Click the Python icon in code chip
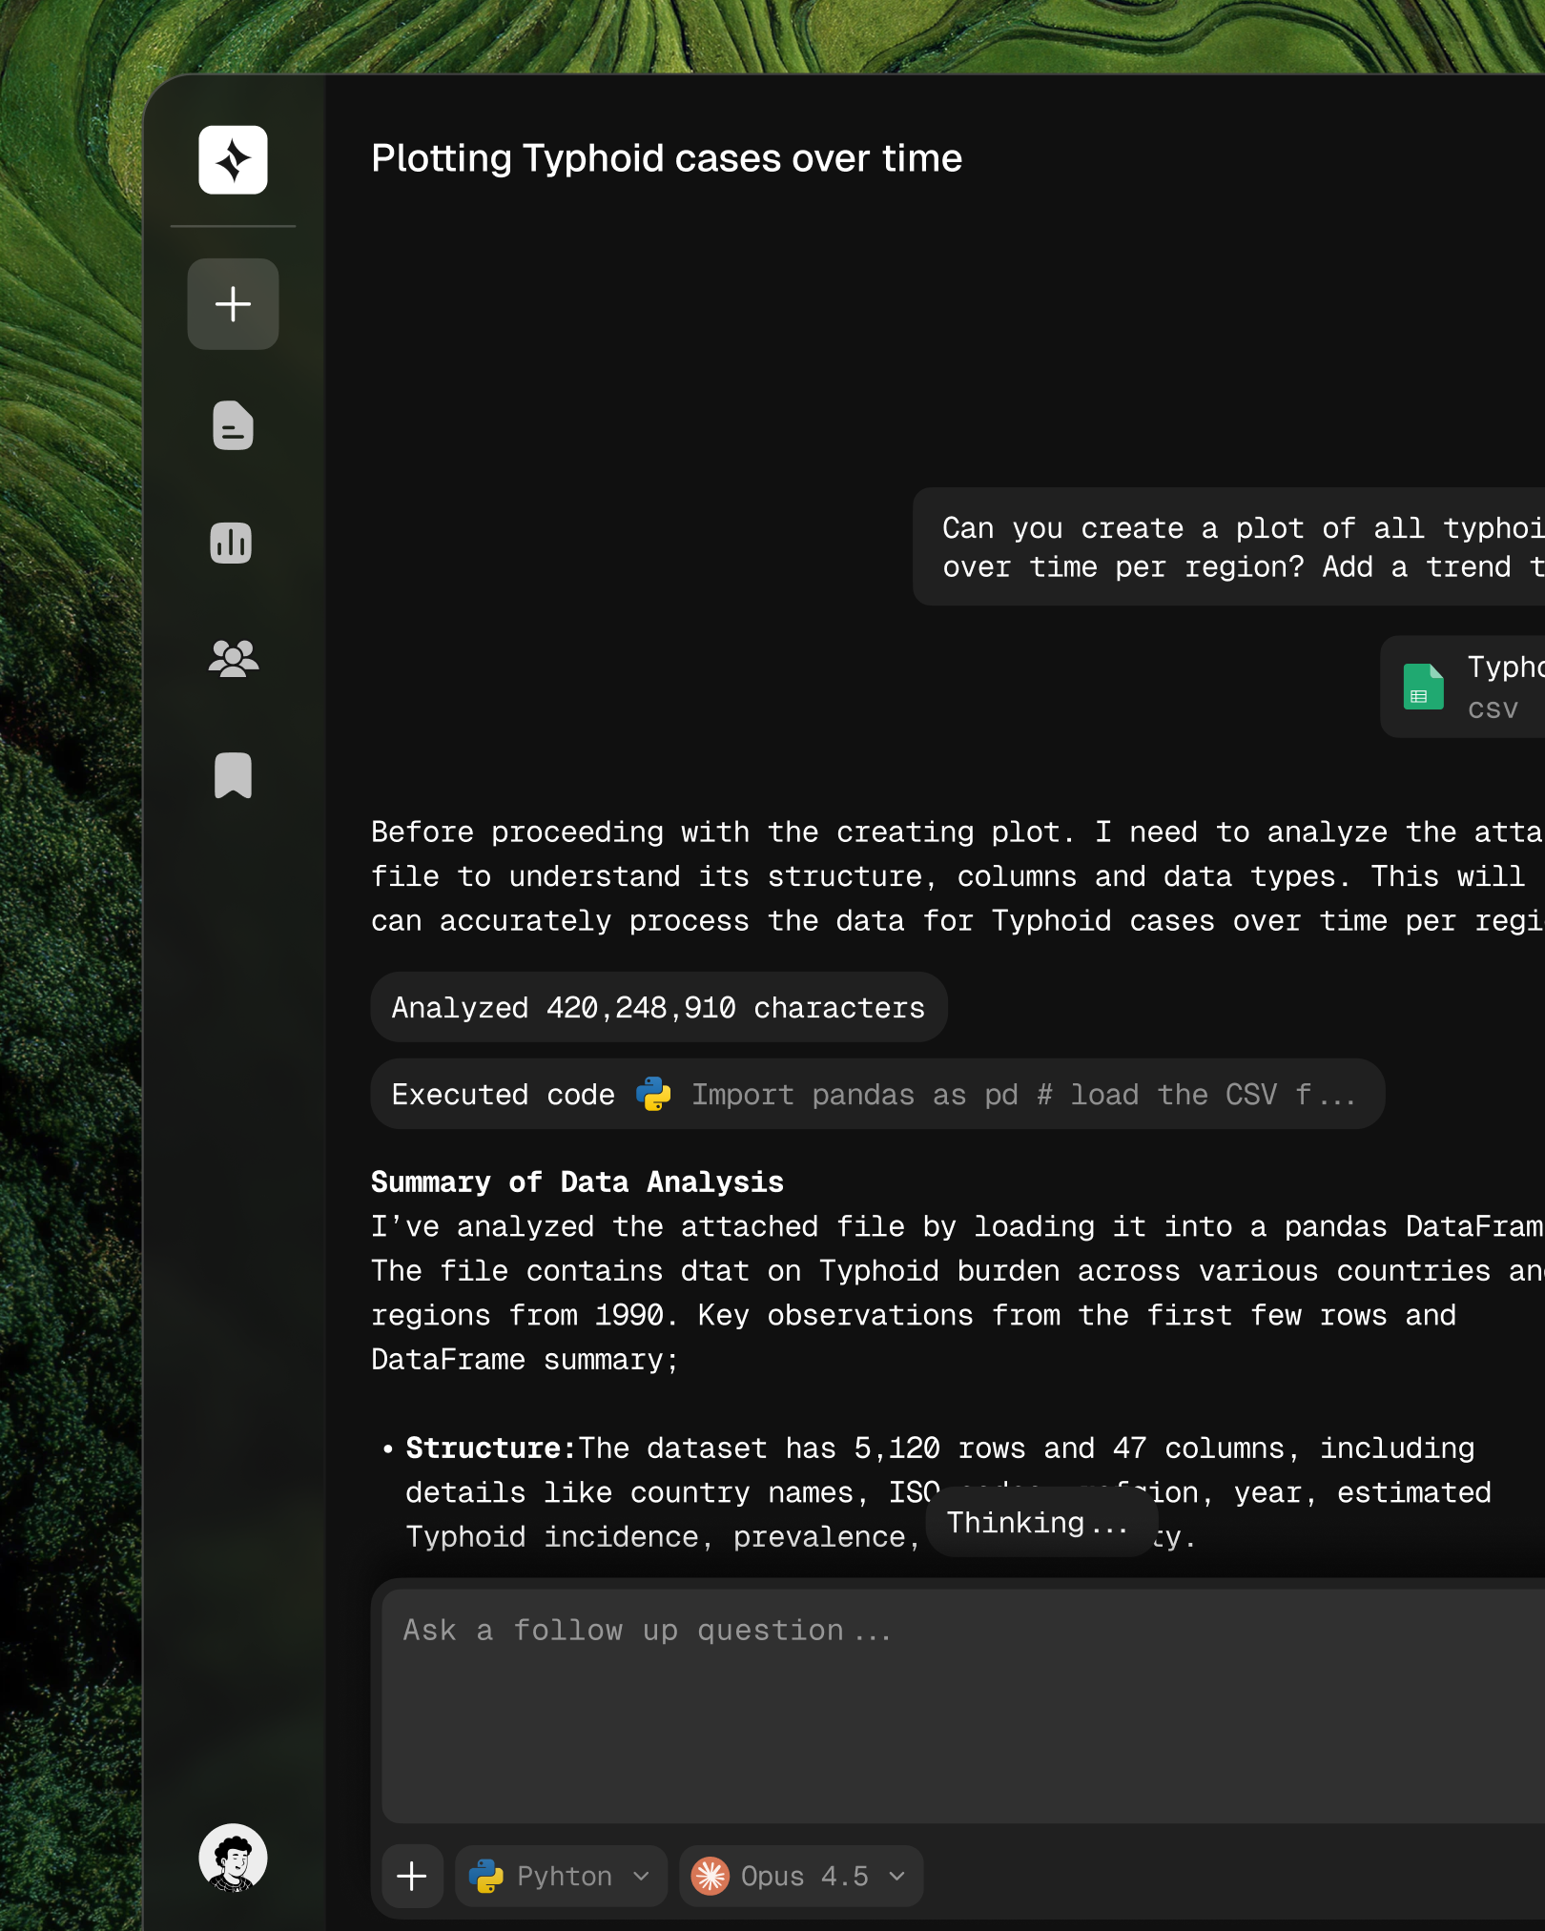Image resolution: width=1545 pixels, height=1931 pixels. [x=653, y=1094]
